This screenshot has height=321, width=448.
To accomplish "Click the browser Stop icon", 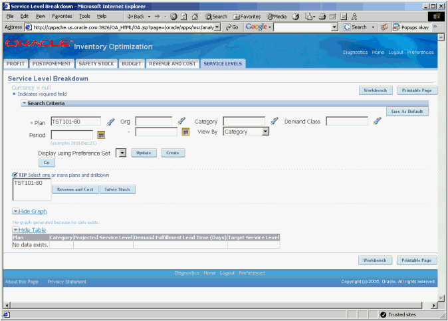I will pos(173,17).
